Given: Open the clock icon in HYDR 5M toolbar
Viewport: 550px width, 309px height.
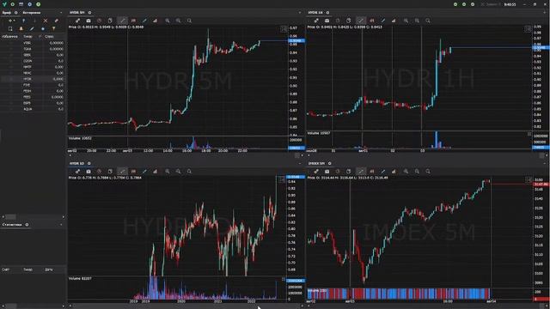Looking at the screenshot, I should (x=100, y=21).
